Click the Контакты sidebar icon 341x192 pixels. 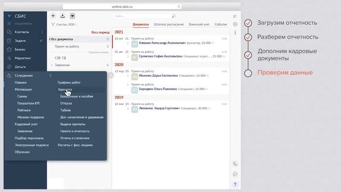[9, 32]
